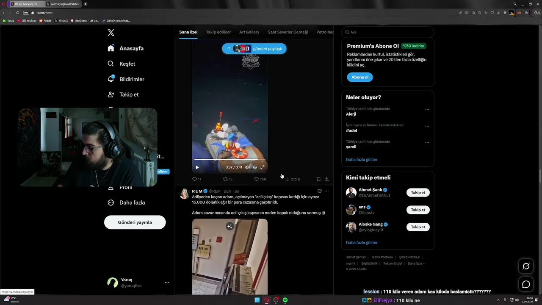The width and height of the screenshot is (542, 305).
Task: Toggle the VPN badge
Action: (x=26, y=13)
